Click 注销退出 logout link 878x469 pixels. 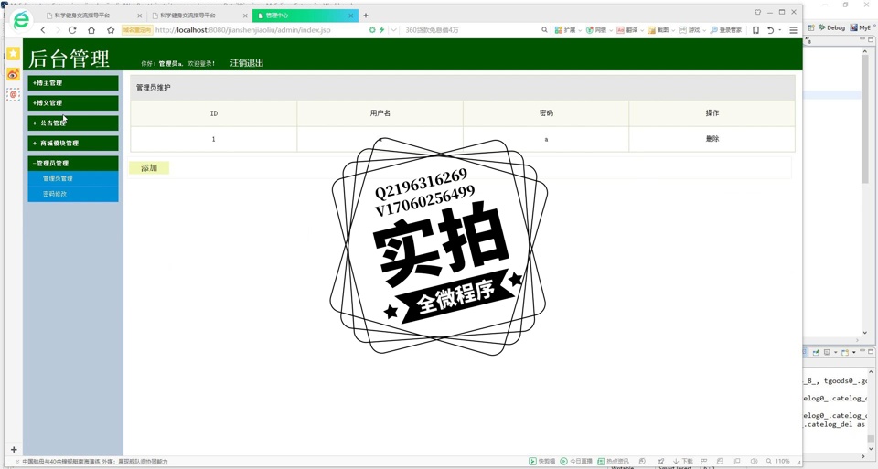point(246,63)
